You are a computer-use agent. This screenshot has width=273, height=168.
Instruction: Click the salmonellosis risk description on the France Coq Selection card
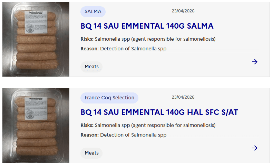coord(155,125)
